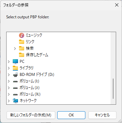Viewport: 122px width, 123px height.
Task: Expand the 検索 folder node
Action: tap(15, 48)
